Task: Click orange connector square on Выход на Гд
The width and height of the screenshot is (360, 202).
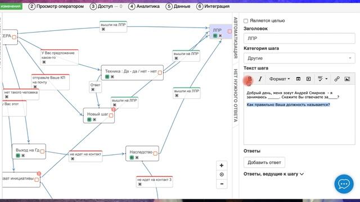Action: tap(42, 151)
